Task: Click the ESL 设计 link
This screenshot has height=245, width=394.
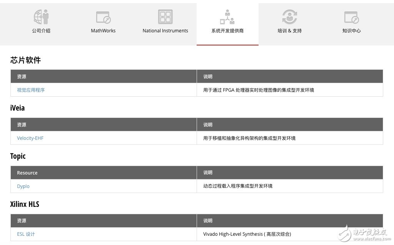Action: (26, 234)
